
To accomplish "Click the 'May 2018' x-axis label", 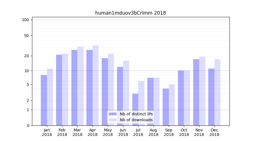I will click(108, 132).
